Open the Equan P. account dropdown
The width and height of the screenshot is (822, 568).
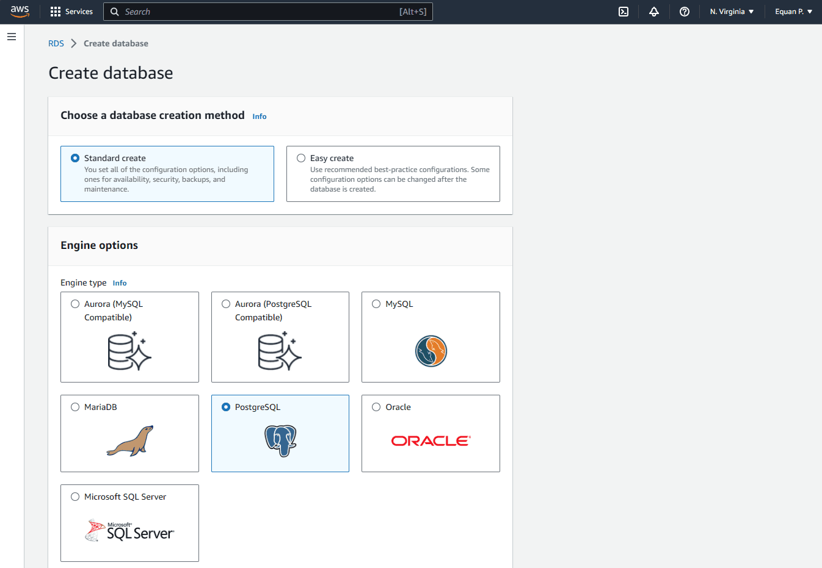pos(793,12)
